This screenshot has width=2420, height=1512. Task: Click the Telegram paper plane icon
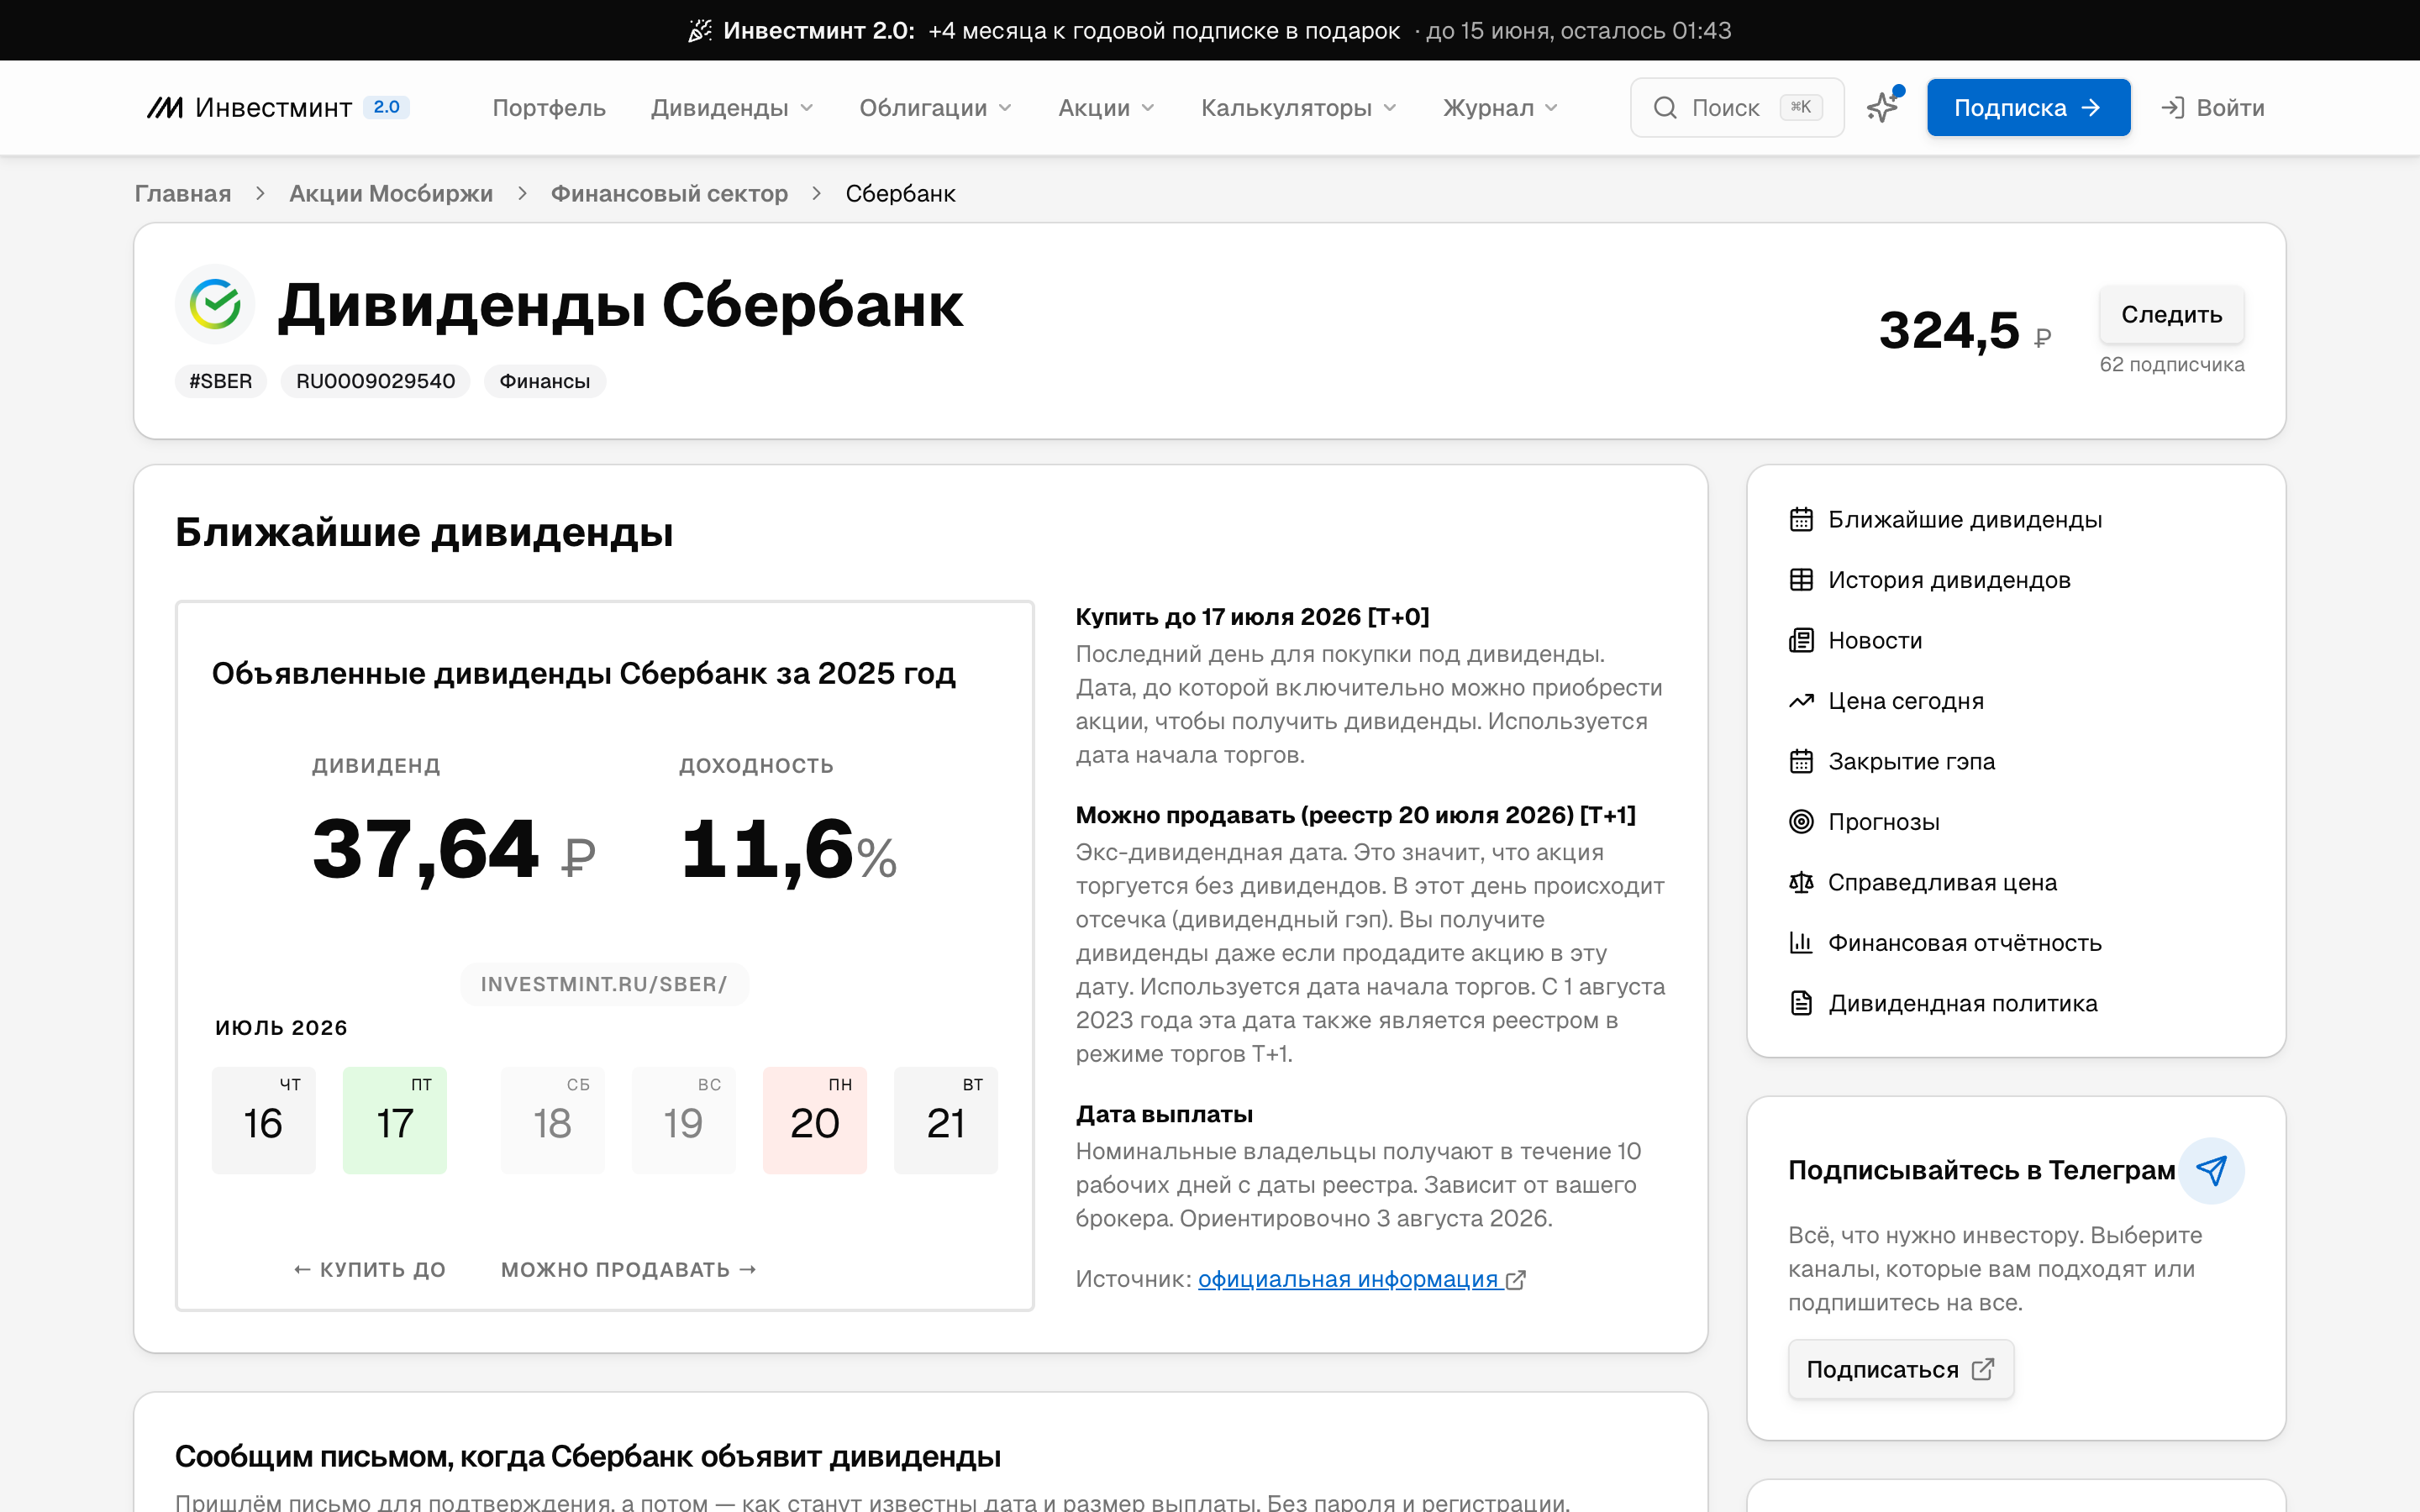2211,1170
